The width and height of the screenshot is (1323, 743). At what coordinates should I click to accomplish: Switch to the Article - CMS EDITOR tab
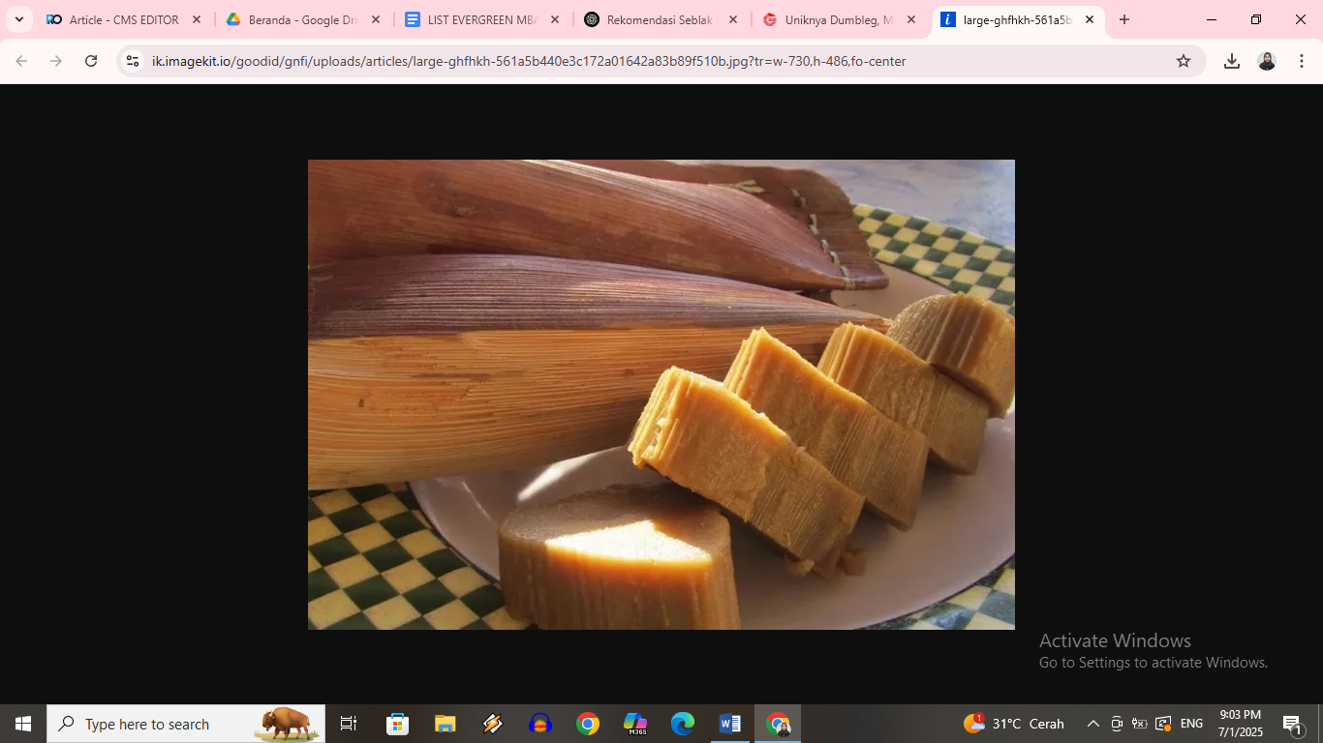point(123,19)
